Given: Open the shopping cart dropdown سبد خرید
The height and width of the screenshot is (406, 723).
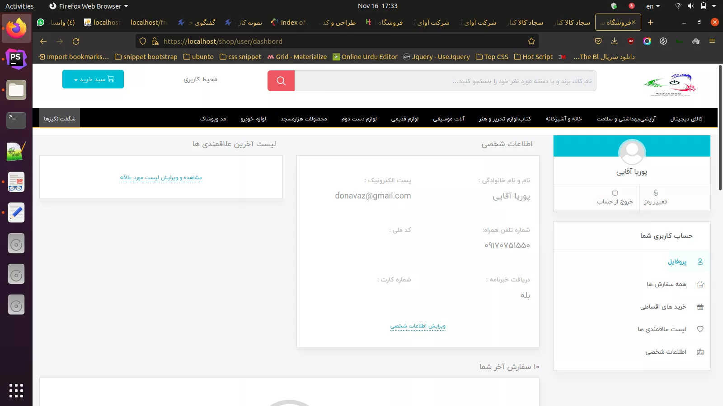Looking at the screenshot, I should coord(93,79).
